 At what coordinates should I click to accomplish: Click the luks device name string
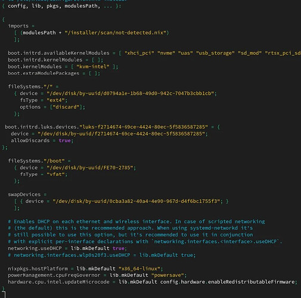coord(144,127)
